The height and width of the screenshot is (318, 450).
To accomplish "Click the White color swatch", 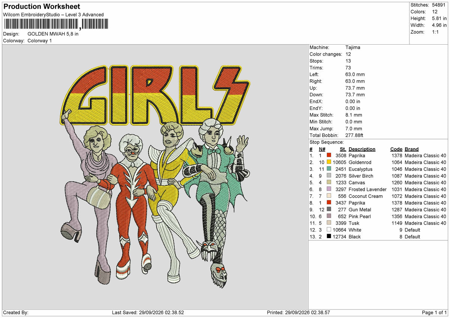I will (329, 229).
